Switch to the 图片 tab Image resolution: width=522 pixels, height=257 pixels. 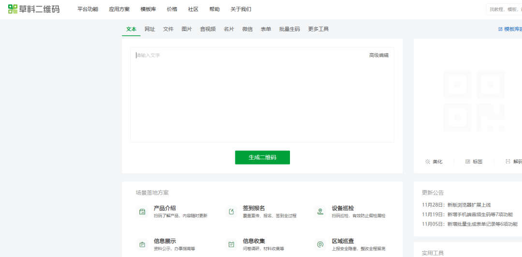coord(187,29)
